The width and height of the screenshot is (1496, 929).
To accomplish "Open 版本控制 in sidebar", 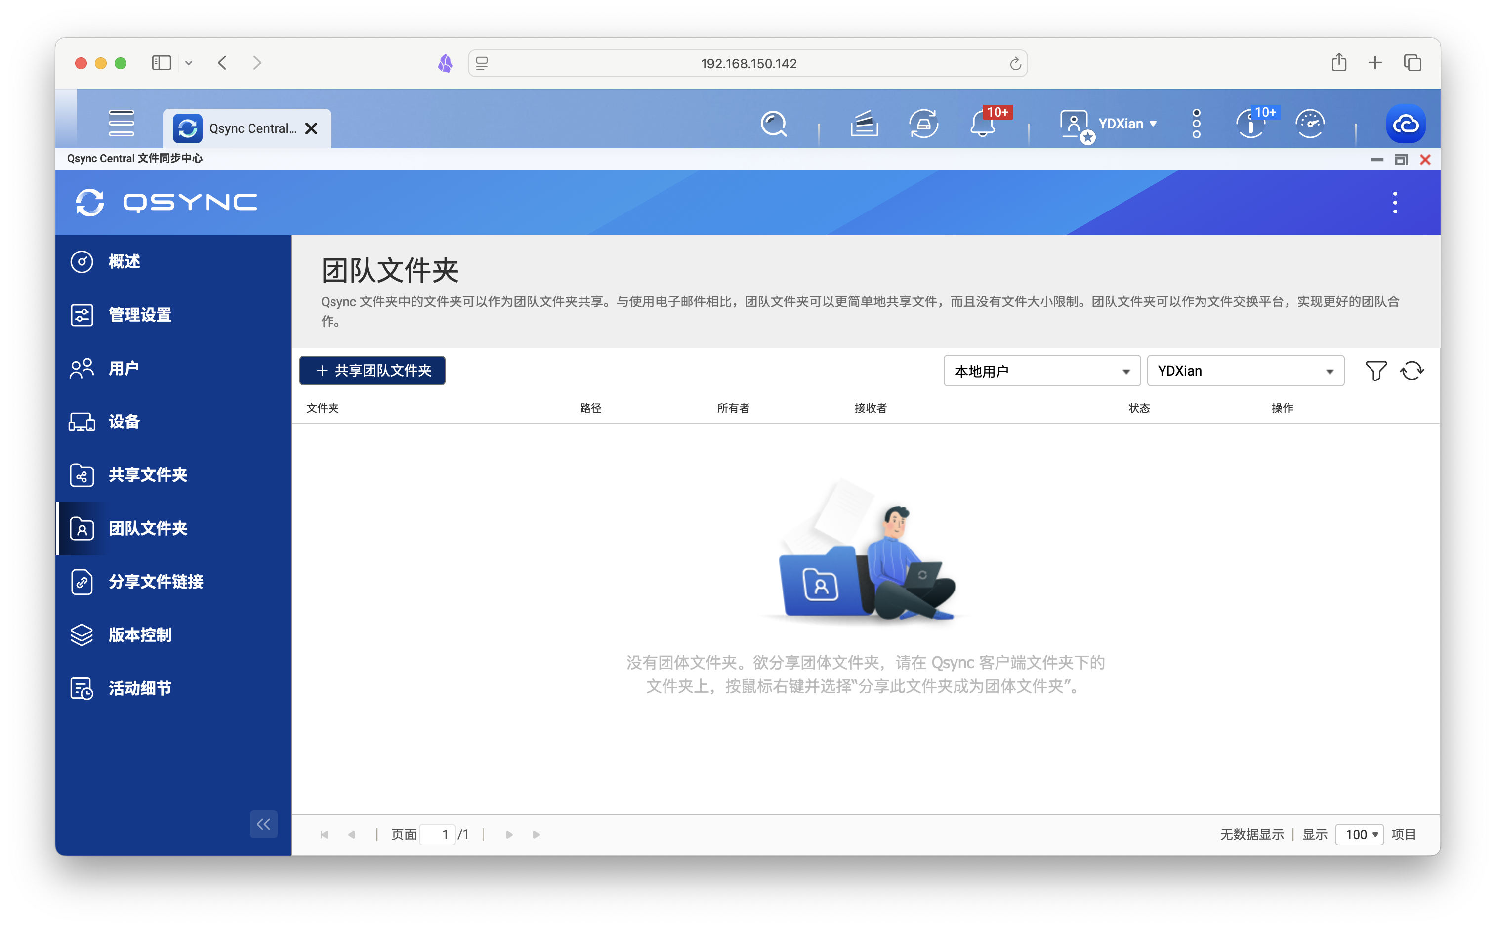I will [173, 634].
